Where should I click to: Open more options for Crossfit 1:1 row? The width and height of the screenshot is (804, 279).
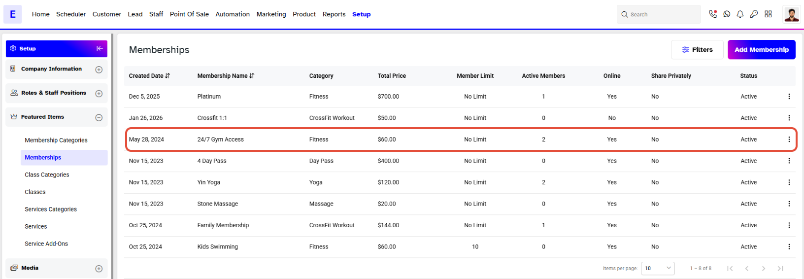pos(789,118)
